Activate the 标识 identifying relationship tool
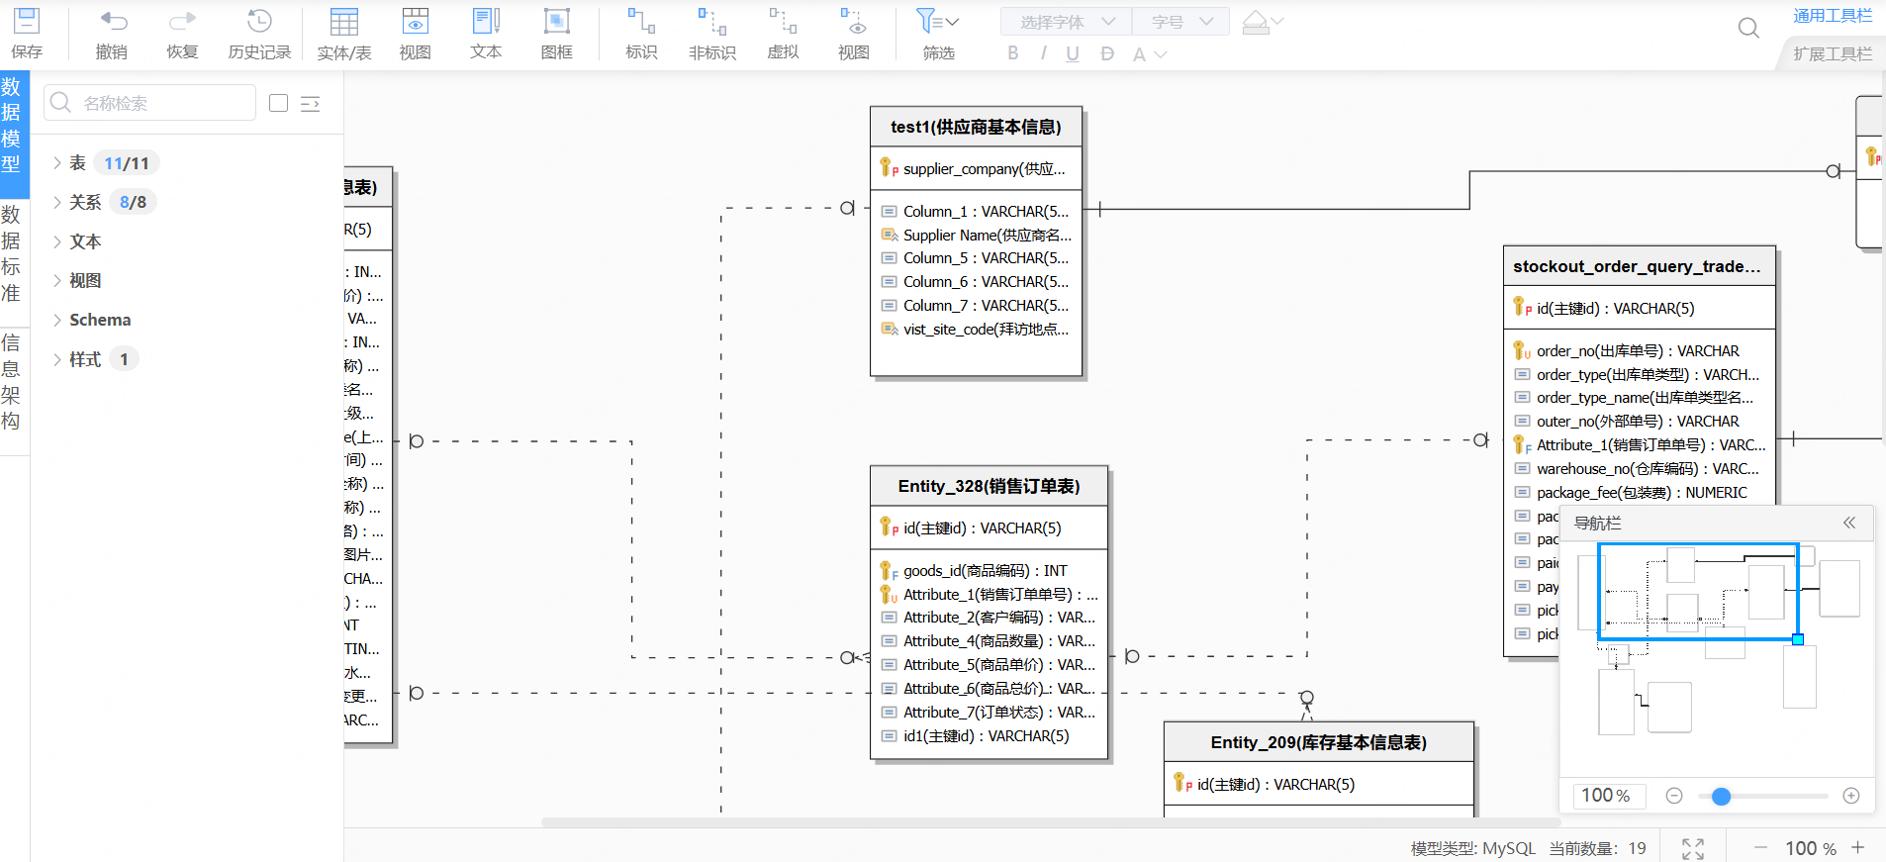Image resolution: width=1886 pixels, height=862 pixels. tap(641, 33)
